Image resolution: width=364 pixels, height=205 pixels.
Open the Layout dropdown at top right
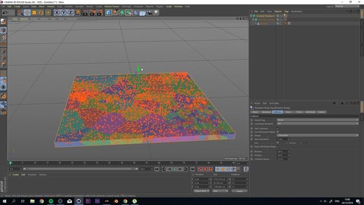coord(346,6)
